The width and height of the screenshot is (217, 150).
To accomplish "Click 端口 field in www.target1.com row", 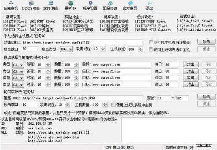I will coord(171,65).
